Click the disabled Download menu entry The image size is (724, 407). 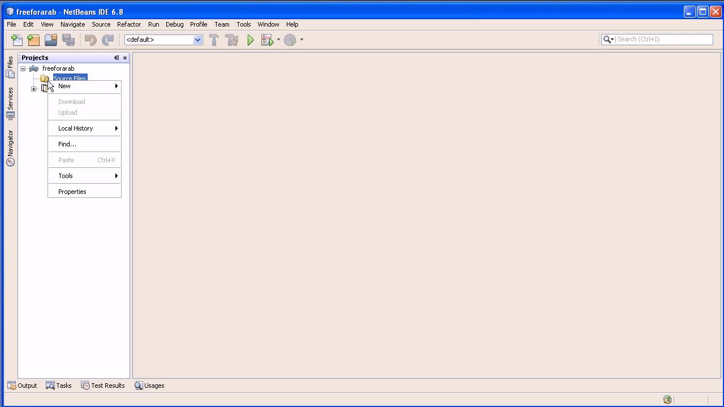(x=85, y=102)
